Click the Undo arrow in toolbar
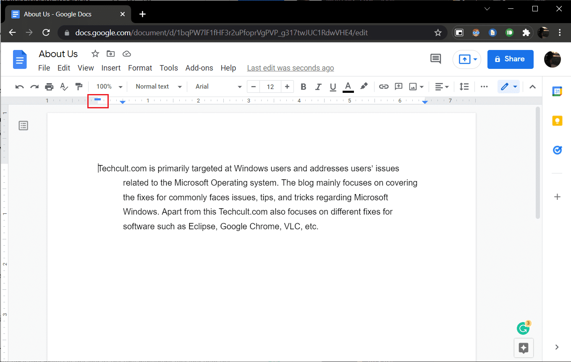Image resolution: width=571 pixels, height=362 pixels. (19, 87)
